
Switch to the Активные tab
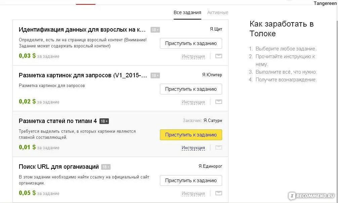click(218, 12)
